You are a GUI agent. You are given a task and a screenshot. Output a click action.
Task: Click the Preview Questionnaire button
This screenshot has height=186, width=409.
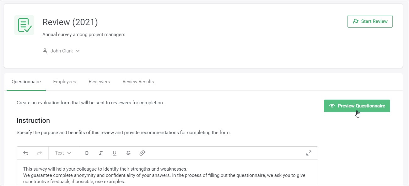(357, 106)
